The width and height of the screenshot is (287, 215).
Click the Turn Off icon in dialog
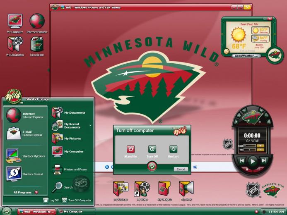152,149
